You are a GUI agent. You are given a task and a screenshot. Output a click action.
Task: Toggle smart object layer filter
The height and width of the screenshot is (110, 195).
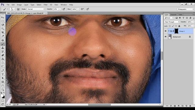coord(190,18)
